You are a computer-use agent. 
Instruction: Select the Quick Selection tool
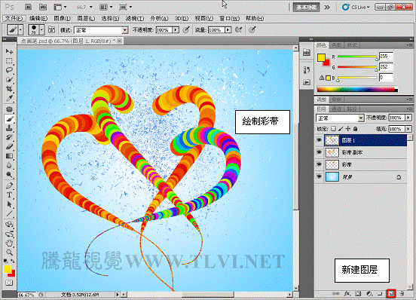9,79
